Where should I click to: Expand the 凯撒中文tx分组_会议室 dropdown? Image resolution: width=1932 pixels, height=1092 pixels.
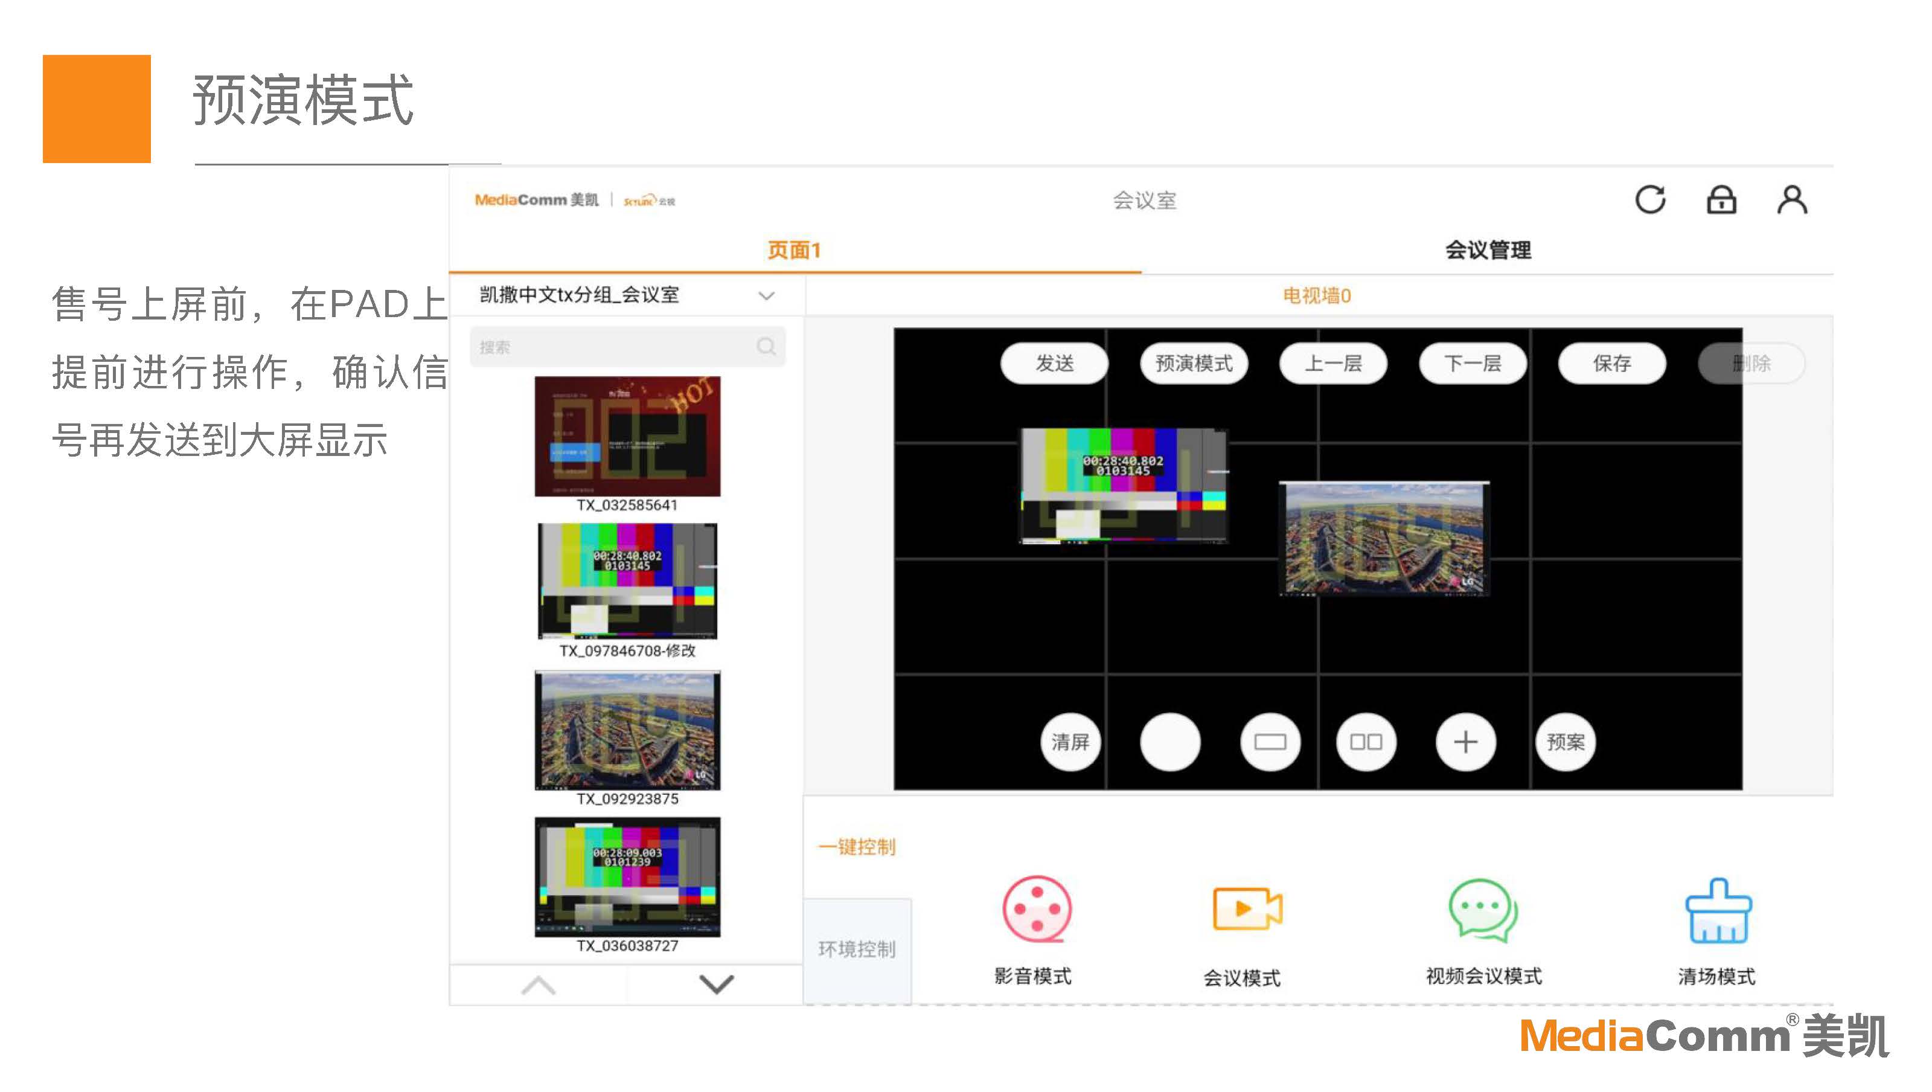pyautogui.click(x=766, y=296)
